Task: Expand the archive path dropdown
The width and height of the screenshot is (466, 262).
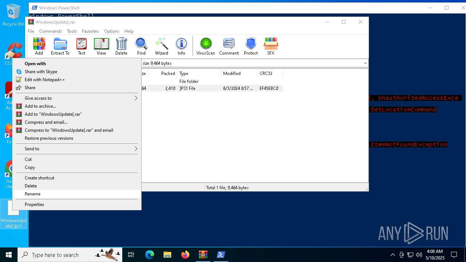Action: [x=365, y=63]
